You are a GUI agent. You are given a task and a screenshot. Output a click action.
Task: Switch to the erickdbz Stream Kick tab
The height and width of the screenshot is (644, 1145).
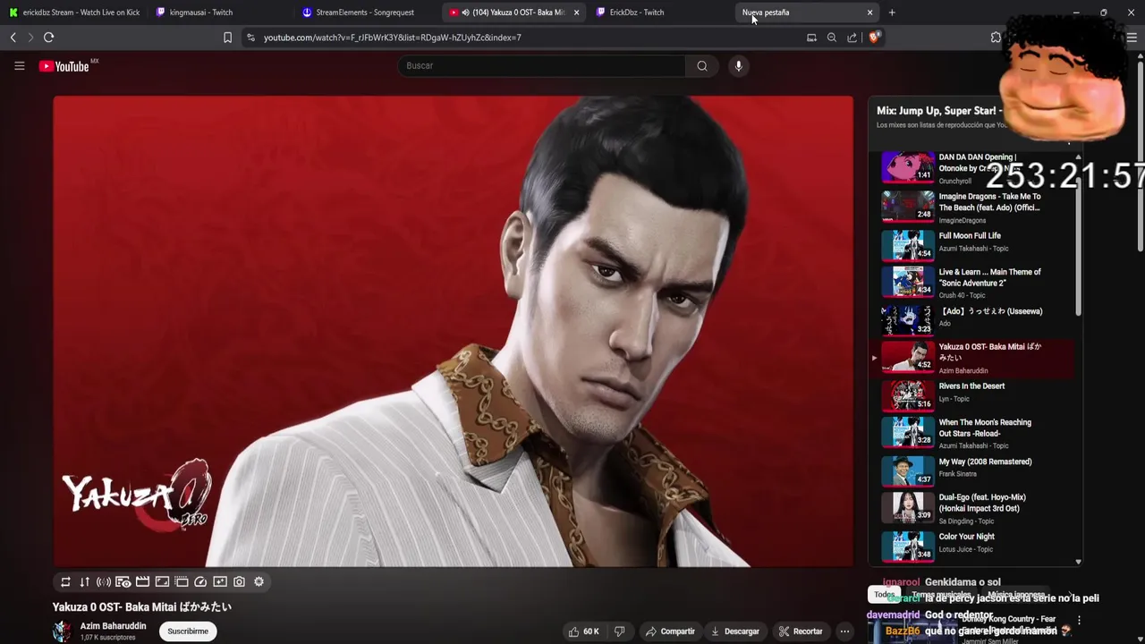click(75, 13)
